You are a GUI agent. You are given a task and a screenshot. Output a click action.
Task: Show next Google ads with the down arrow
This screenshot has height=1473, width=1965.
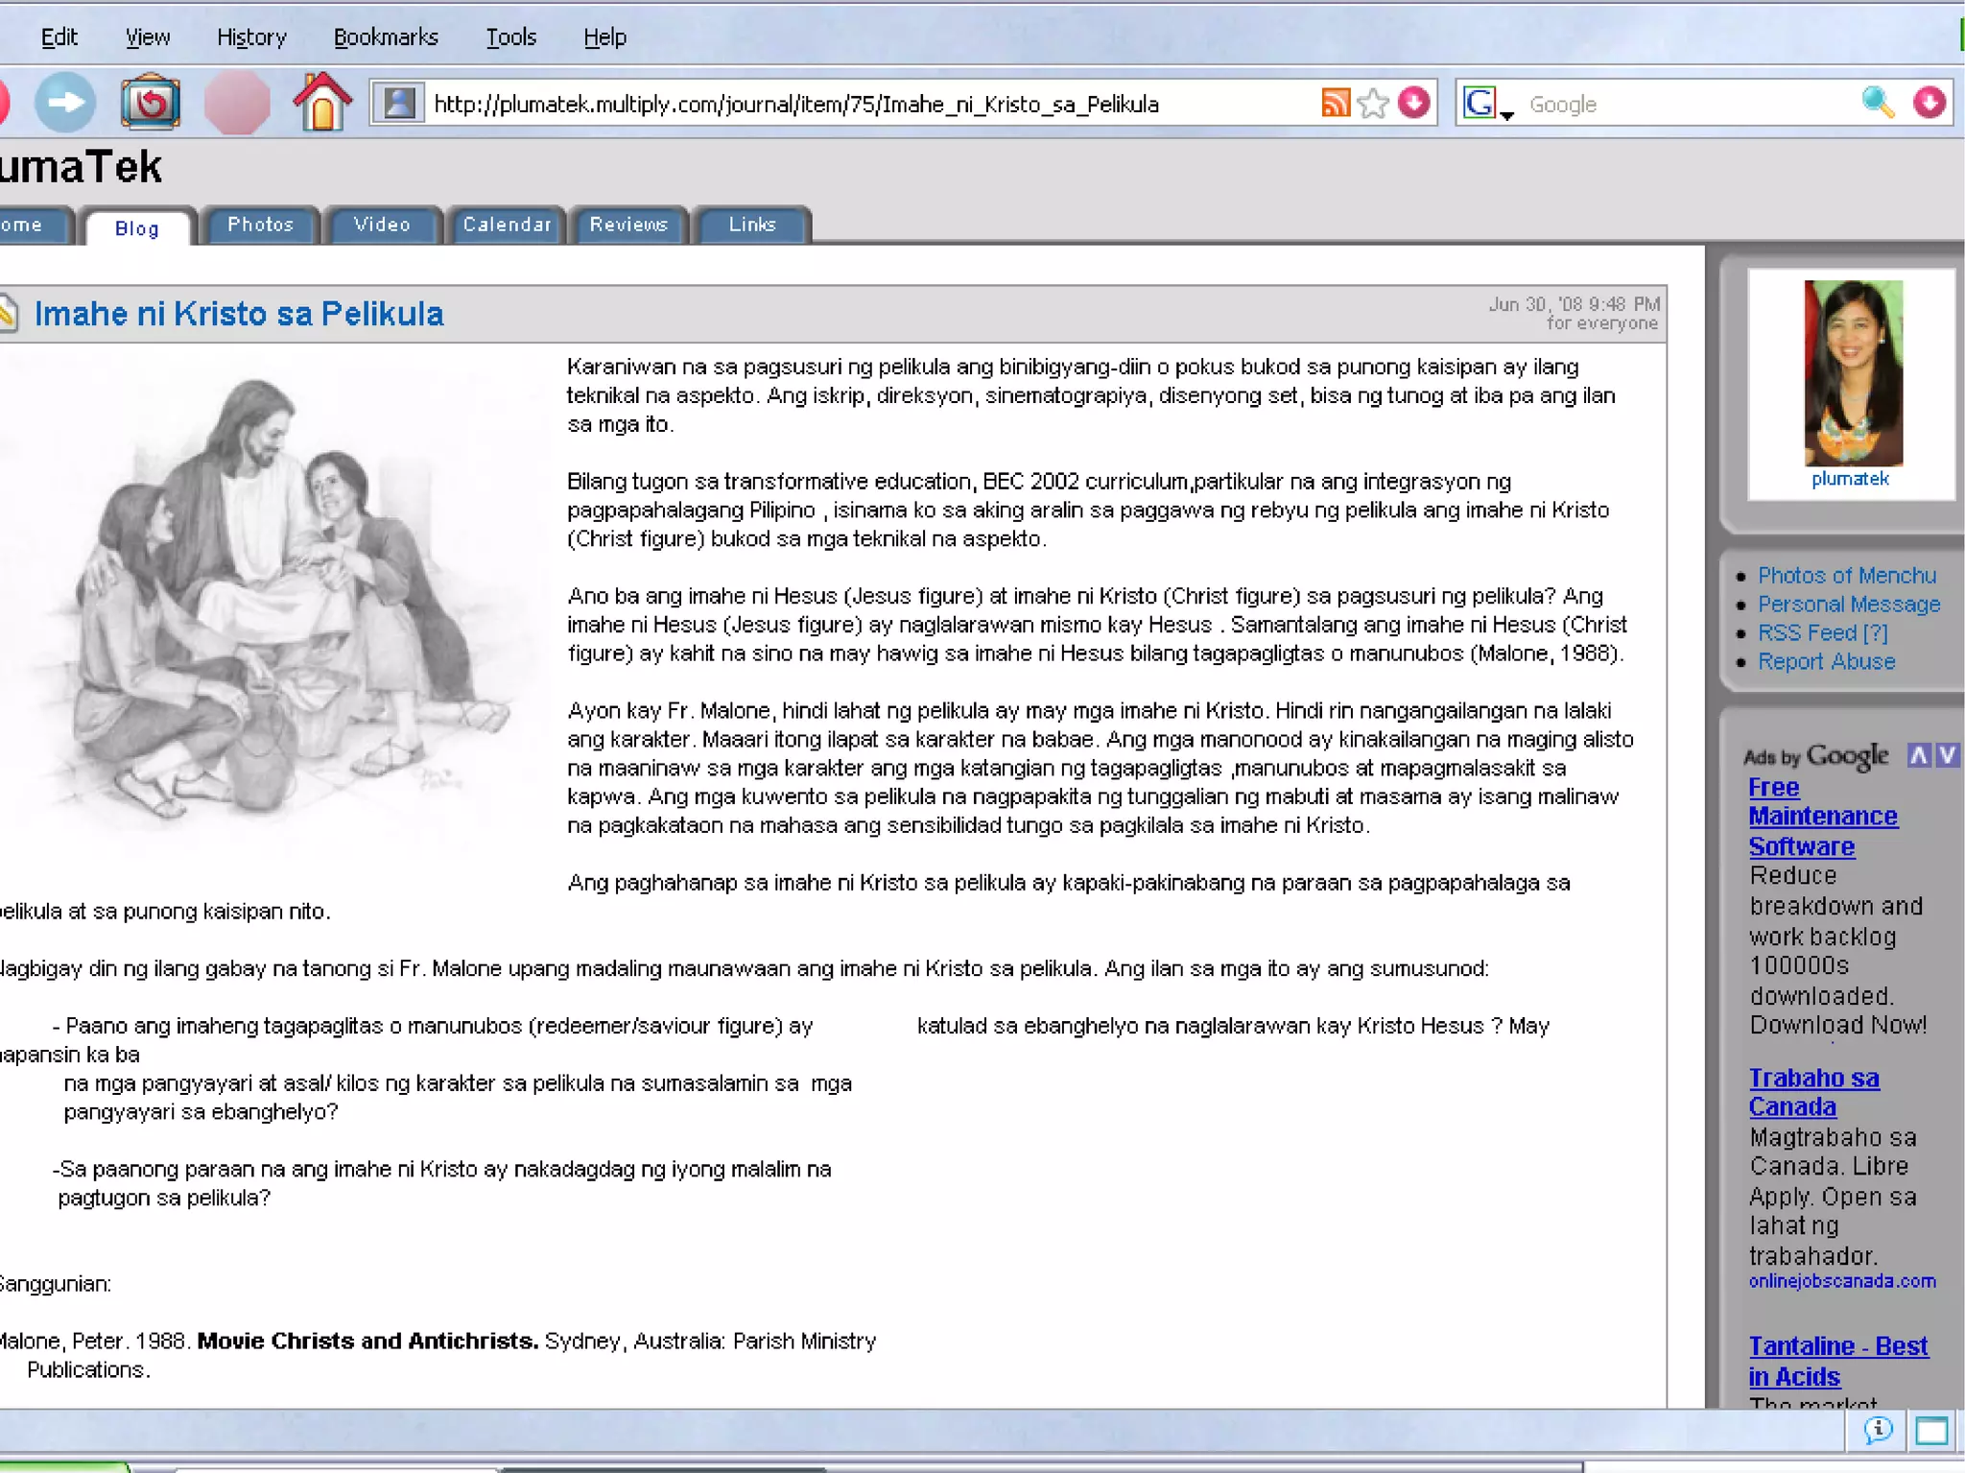1947,755
